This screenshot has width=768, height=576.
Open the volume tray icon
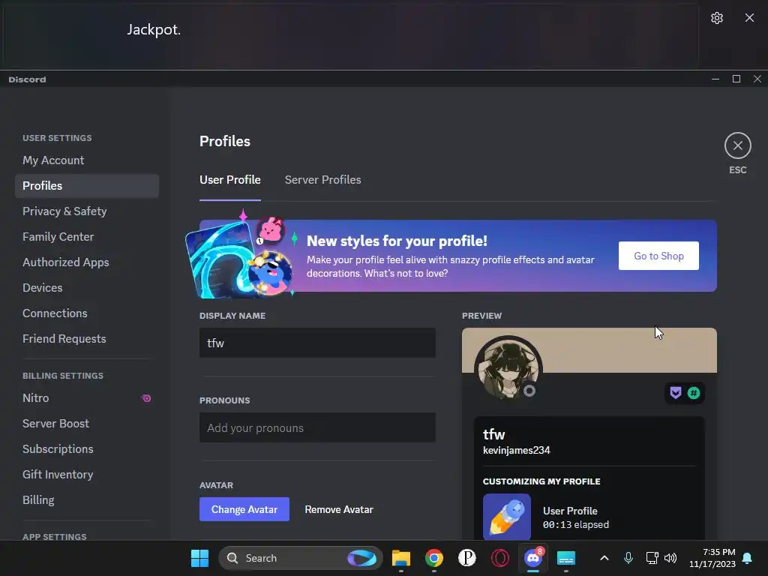(x=670, y=558)
